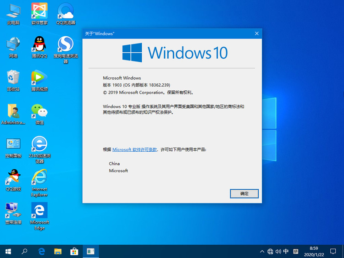Click the Control Panel desktop icon
The image size is (344, 258).
pos(13,145)
